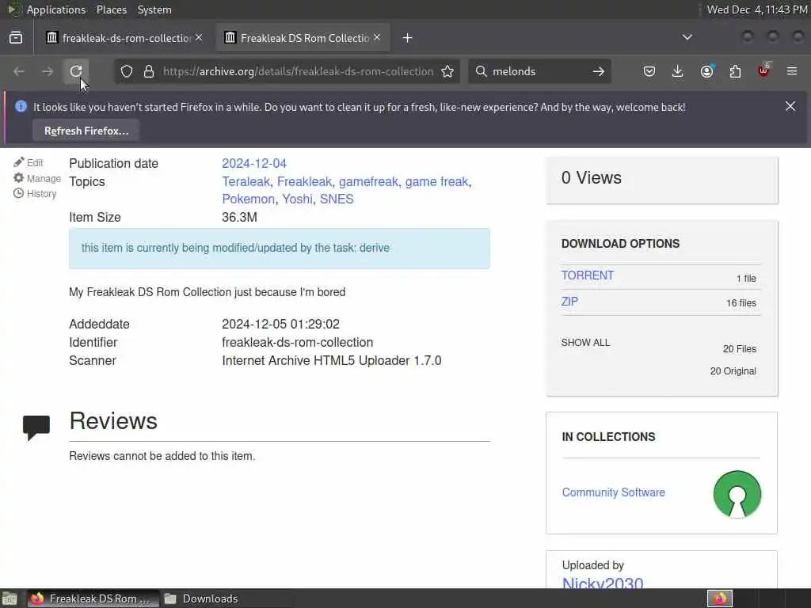The height and width of the screenshot is (608, 811).
Task: Close the Freakleak DS Rom Collection active tab
Action: pyautogui.click(x=377, y=37)
